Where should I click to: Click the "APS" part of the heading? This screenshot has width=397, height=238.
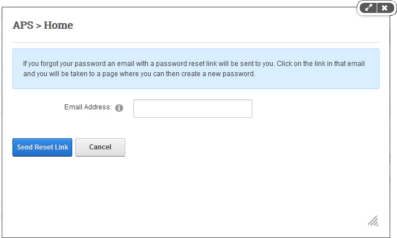click(23, 25)
